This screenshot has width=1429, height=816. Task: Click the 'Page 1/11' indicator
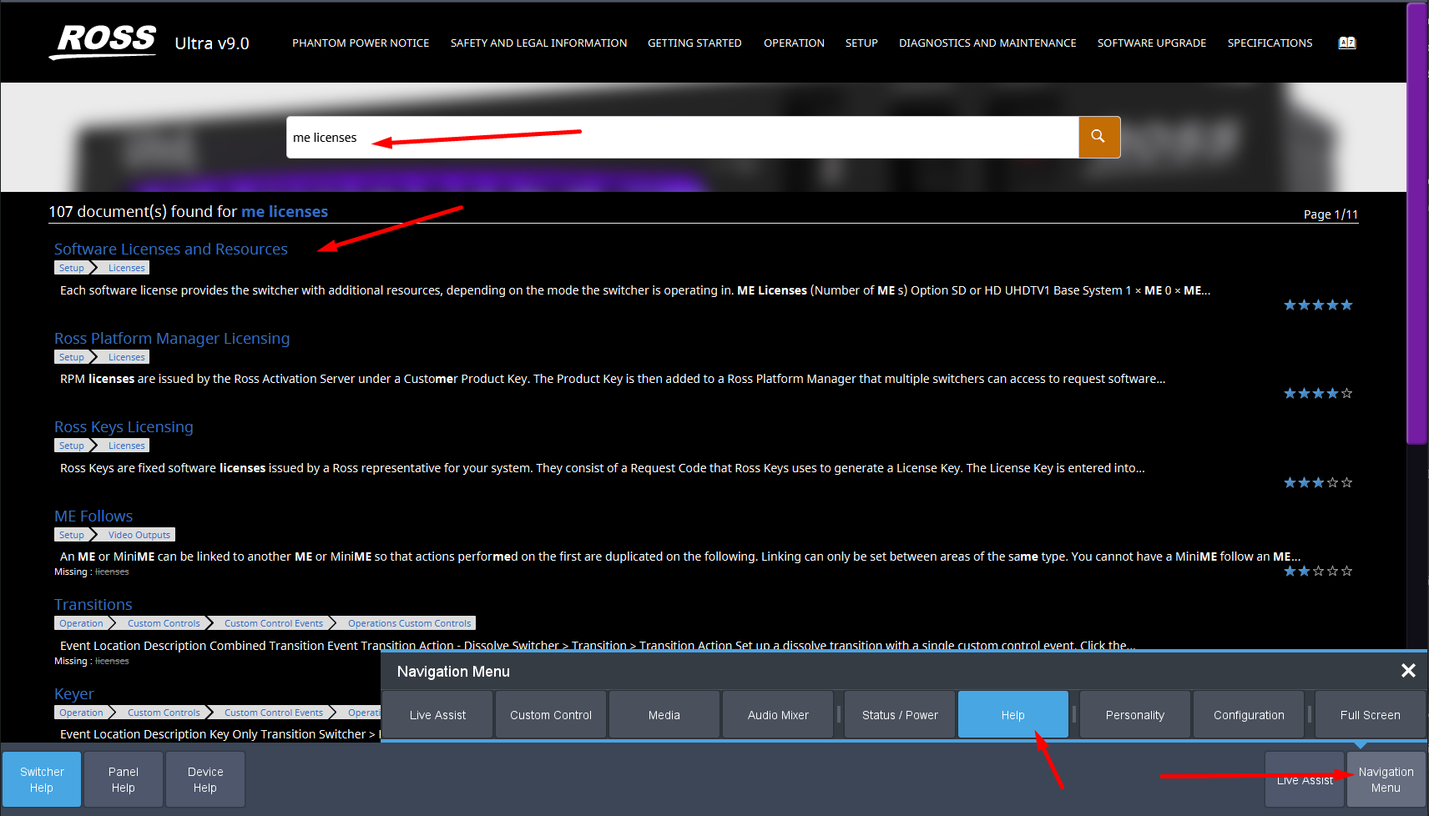(x=1331, y=214)
